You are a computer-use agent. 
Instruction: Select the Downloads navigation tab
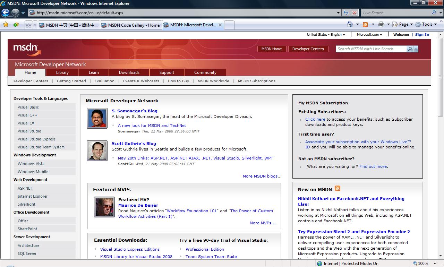(129, 72)
